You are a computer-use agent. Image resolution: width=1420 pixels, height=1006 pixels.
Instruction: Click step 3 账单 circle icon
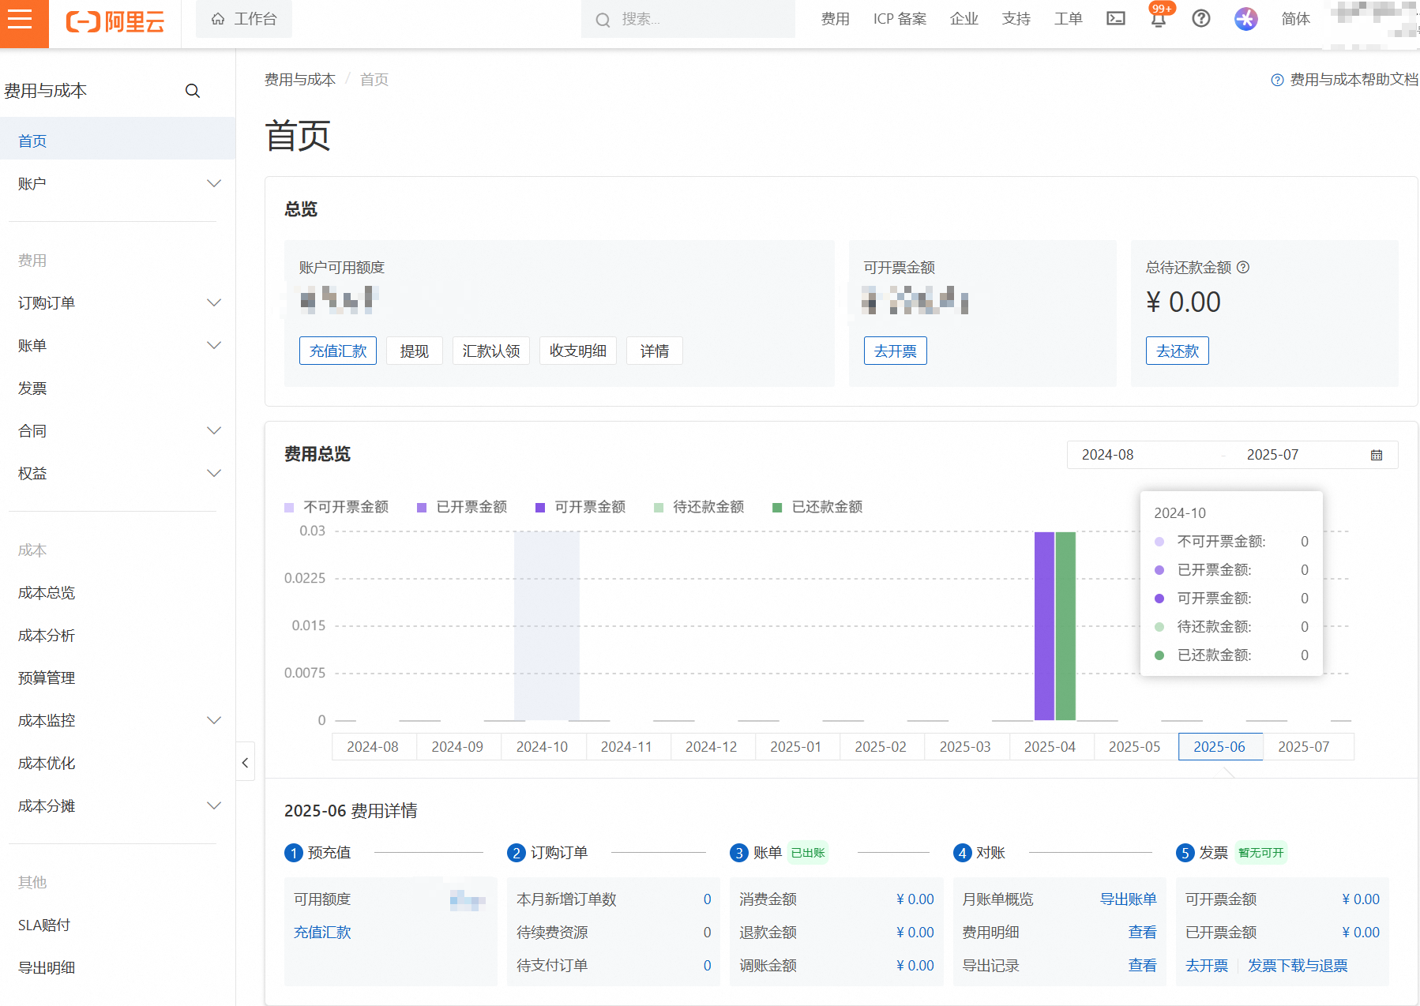pos(739,853)
